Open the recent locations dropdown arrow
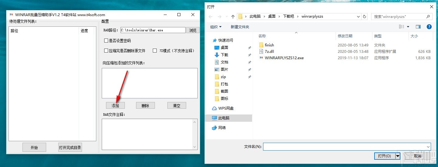The height and width of the screenshot is (167, 438). click(227, 16)
